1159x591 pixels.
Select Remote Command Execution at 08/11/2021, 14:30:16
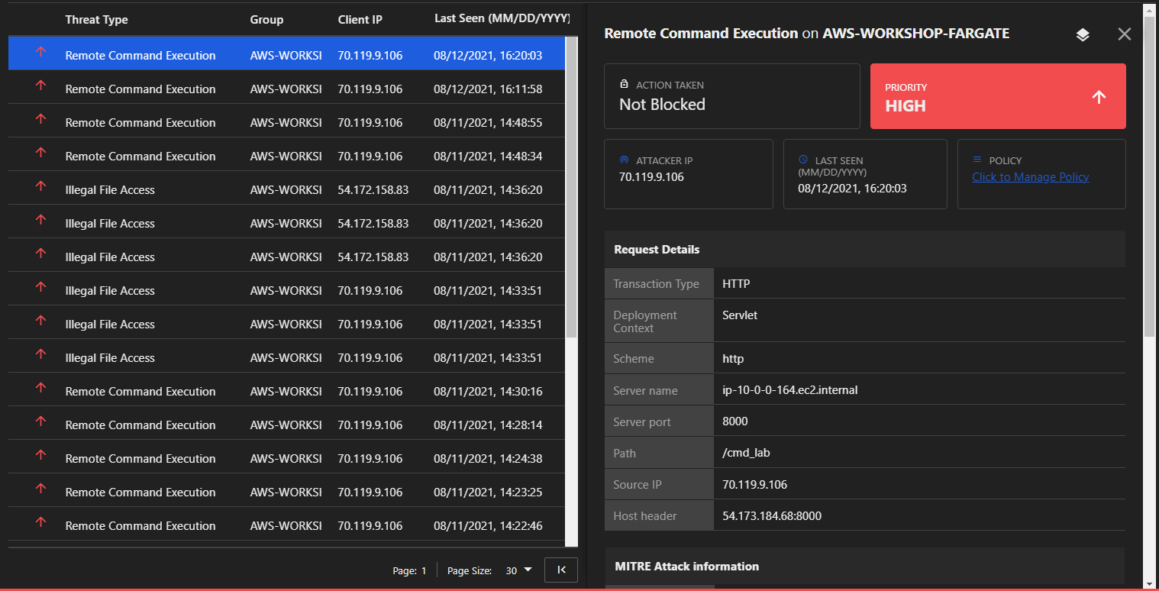click(x=287, y=391)
